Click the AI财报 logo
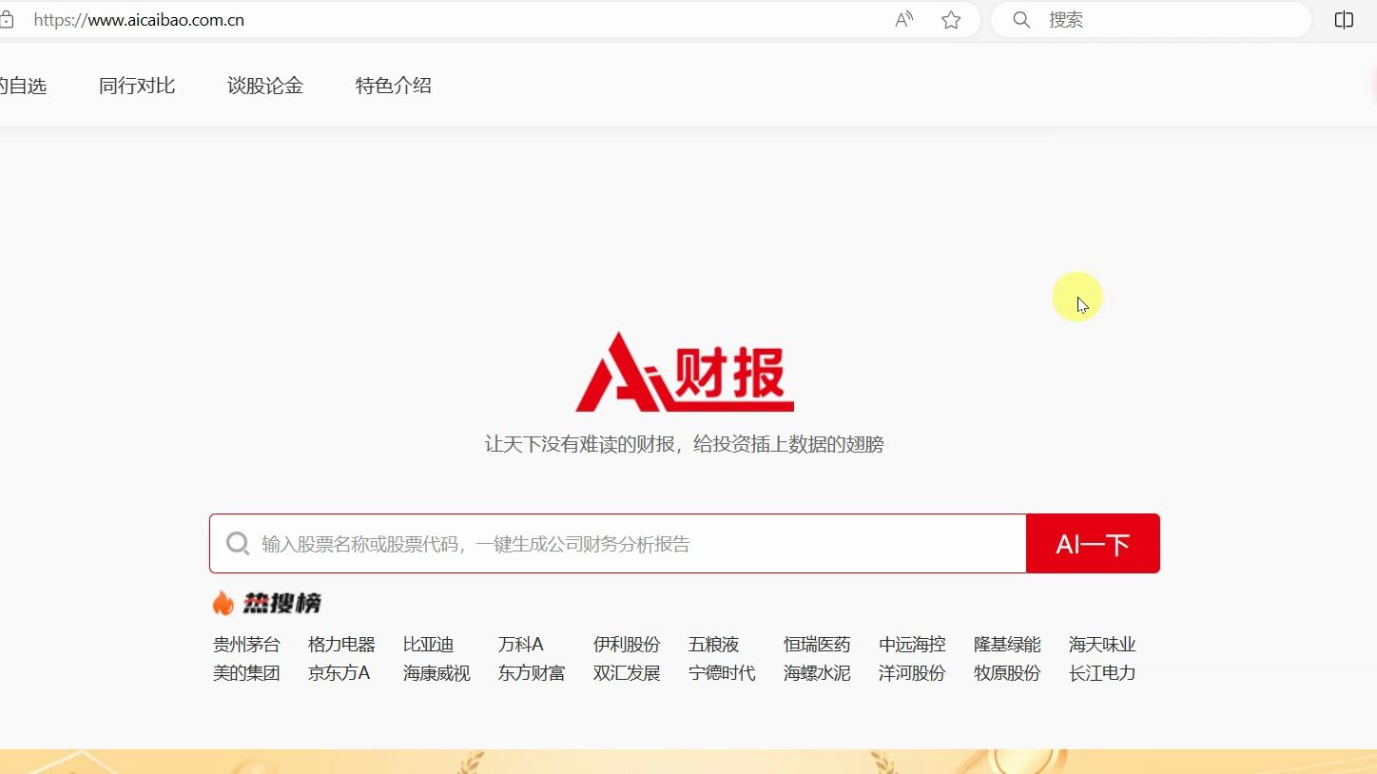 click(x=685, y=372)
